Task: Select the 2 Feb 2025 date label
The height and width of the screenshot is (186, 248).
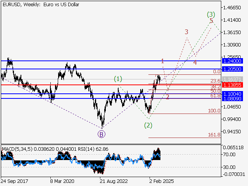Action: pyautogui.click(x=162, y=181)
